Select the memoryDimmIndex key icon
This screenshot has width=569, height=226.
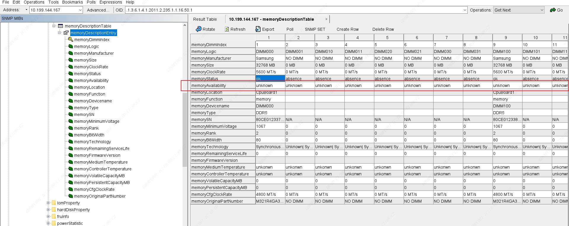coord(71,40)
